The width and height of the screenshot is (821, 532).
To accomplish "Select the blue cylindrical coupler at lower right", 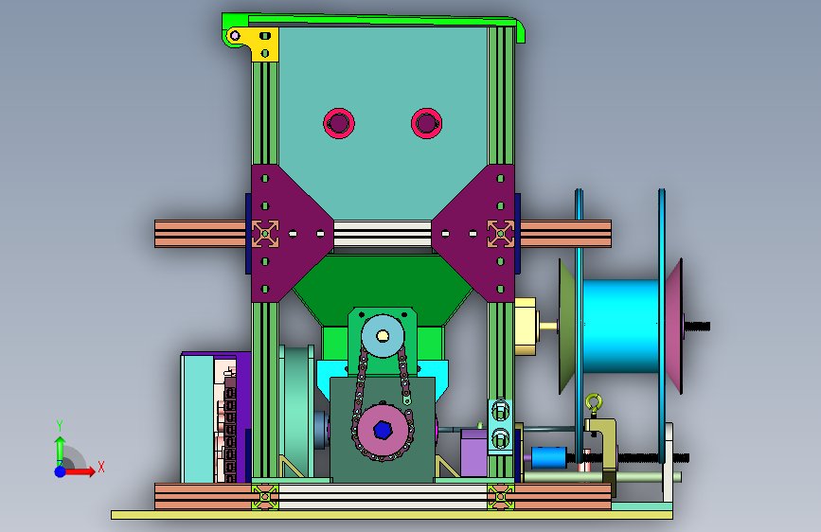I will coord(548,457).
